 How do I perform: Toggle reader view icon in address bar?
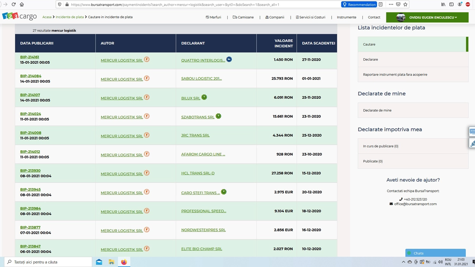(381, 5)
